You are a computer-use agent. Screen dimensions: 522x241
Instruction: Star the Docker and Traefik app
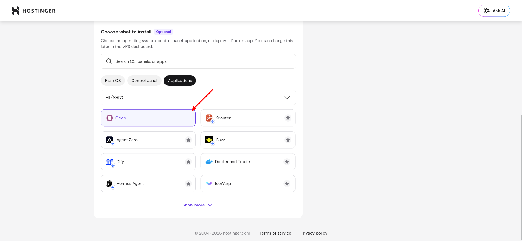287,162
